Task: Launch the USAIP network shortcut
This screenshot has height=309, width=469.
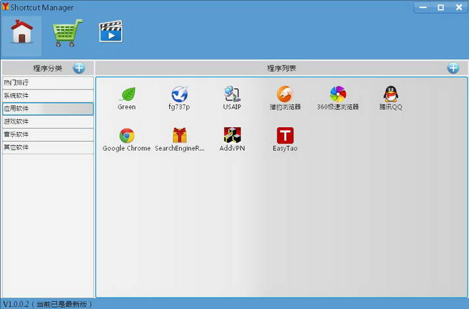Action: pyautogui.click(x=232, y=98)
